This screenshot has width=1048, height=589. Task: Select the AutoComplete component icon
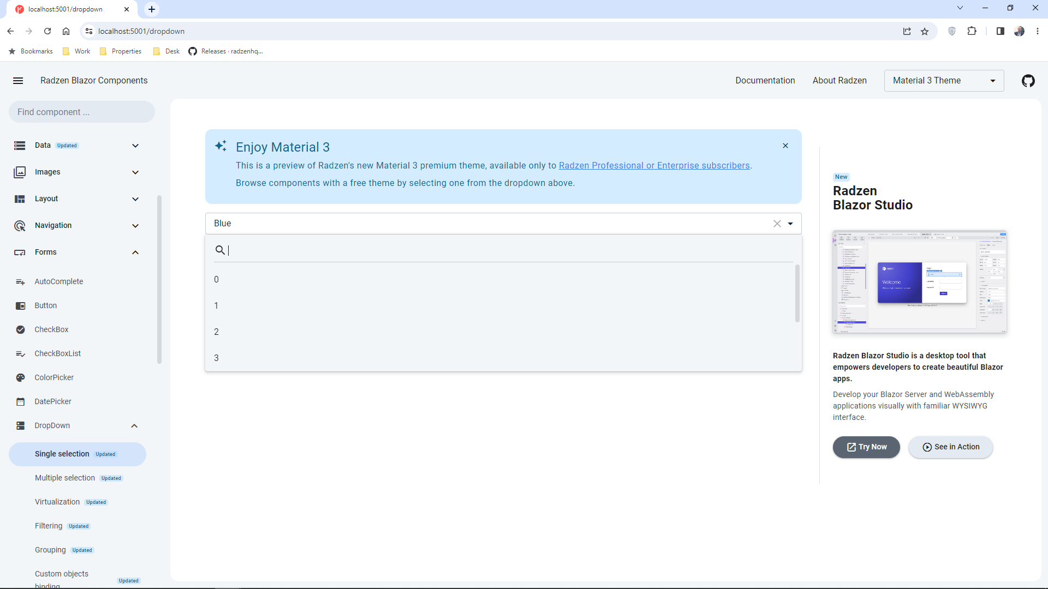tap(20, 281)
